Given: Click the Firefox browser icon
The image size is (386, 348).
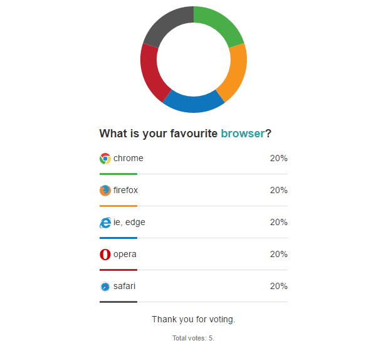Looking at the screenshot, I should [105, 191].
